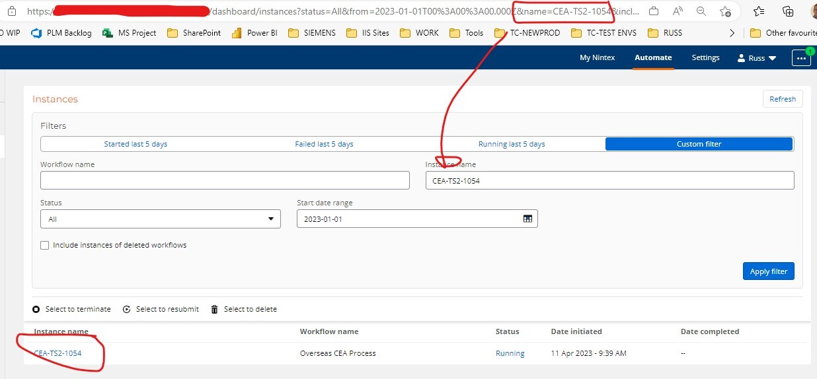Viewport: 817px width, 379px height.
Task: Open the Status dropdown set to All
Action: (160, 219)
